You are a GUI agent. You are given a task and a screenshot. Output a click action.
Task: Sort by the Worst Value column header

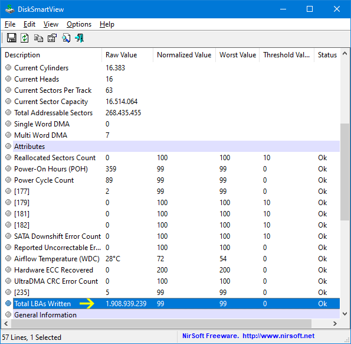[x=238, y=55]
